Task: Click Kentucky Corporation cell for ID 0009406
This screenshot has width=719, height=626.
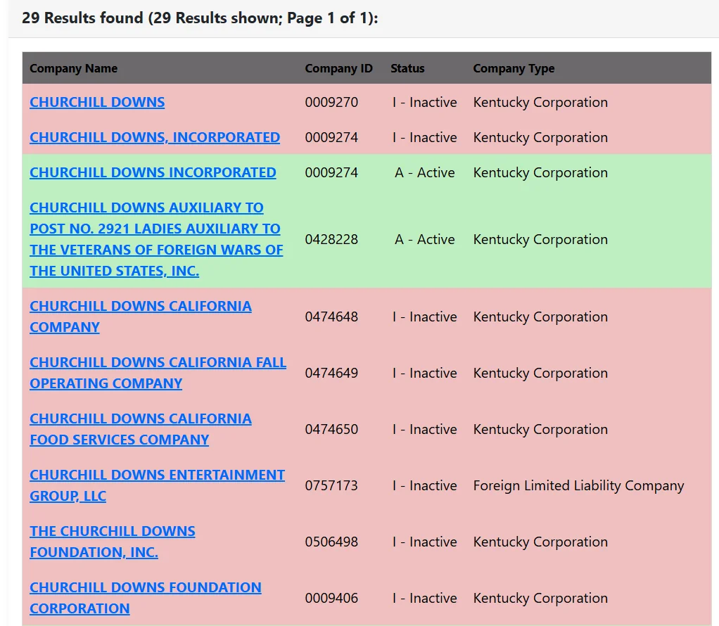Action: click(x=540, y=598)
